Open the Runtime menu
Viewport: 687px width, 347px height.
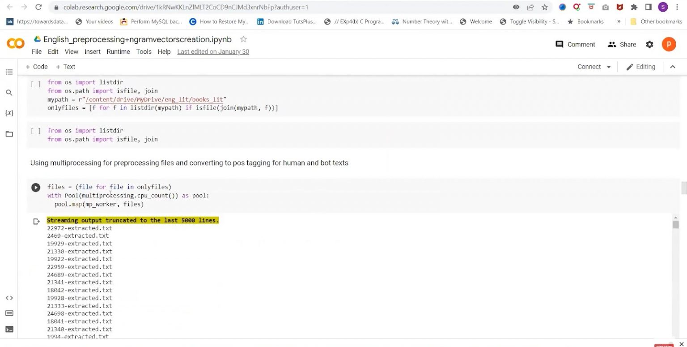tap(118, 51)
